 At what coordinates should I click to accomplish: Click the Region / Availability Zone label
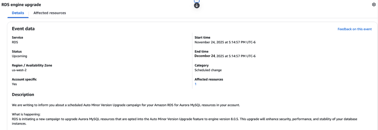pos(32,65)
